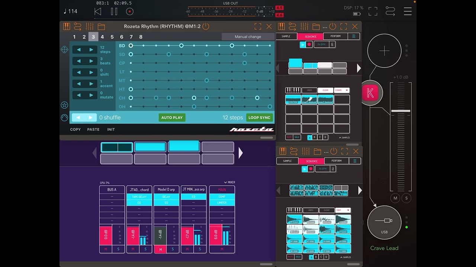The height and width of the screenshot is (267, 476).
Task: Solo the JT40 chord channel
Action: point(145,249)
